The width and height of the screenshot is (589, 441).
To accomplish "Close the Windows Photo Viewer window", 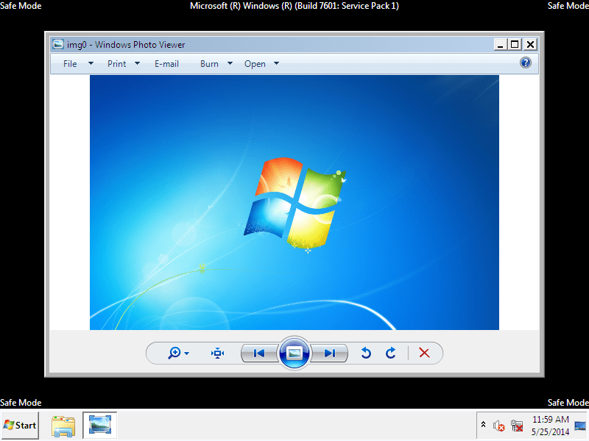I will 530,44.
